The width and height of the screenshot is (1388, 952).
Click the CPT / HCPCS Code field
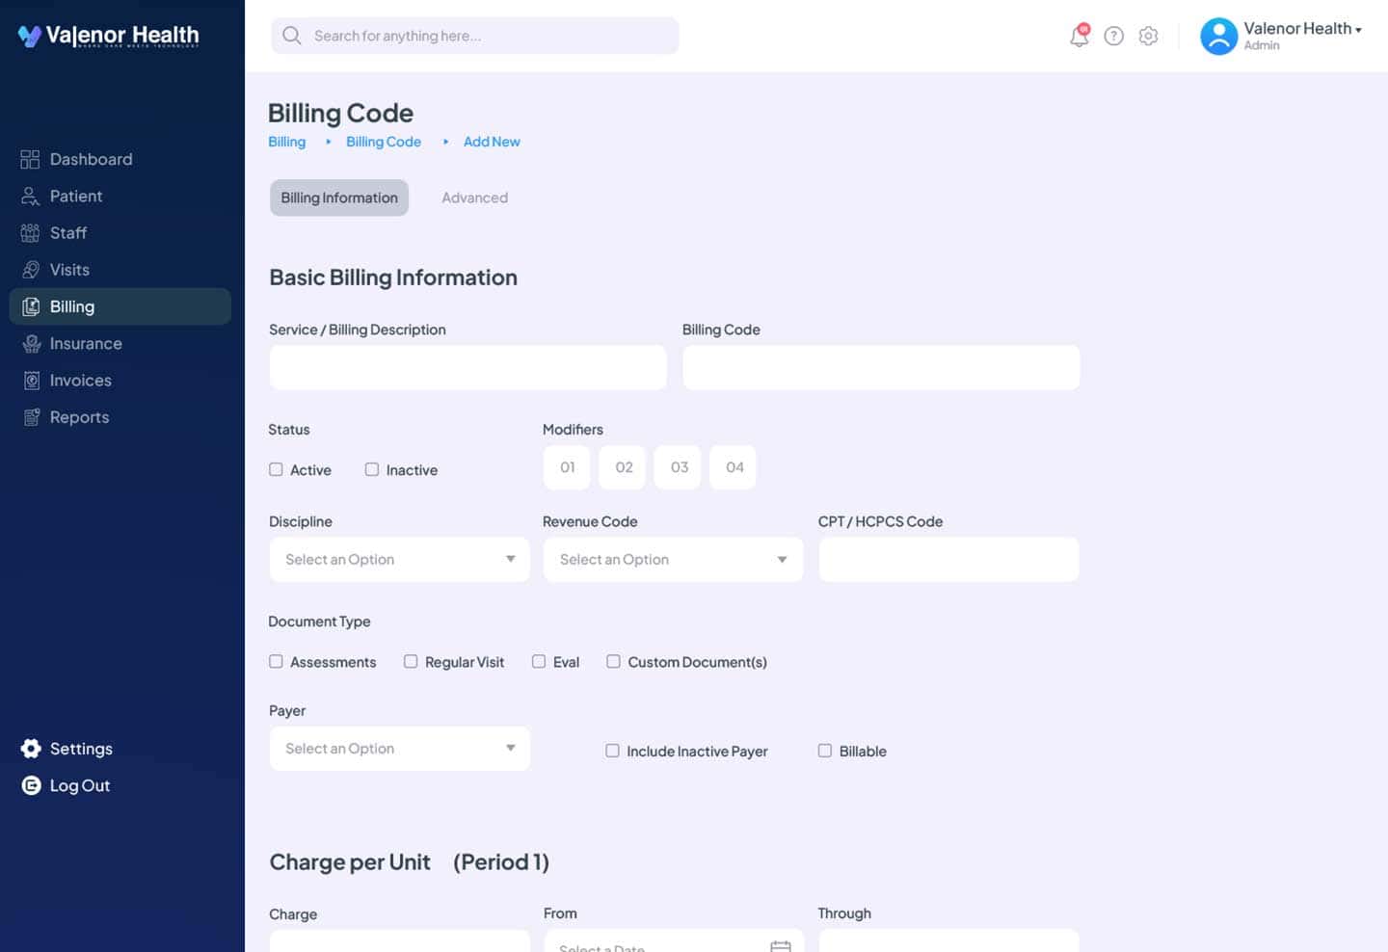click(x=948, y=559)
